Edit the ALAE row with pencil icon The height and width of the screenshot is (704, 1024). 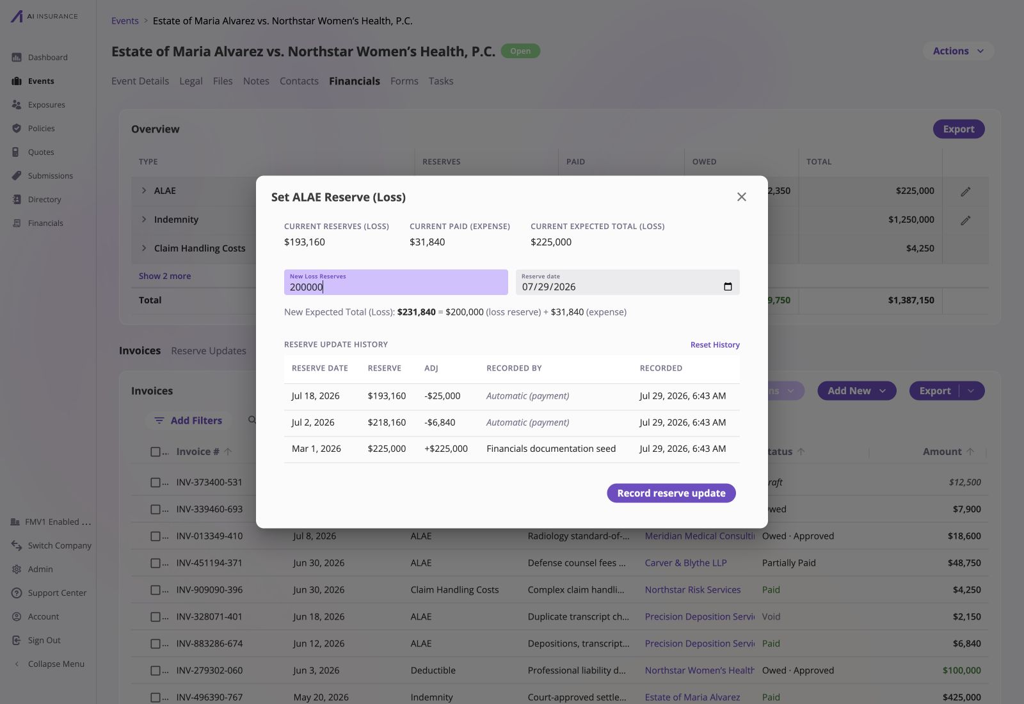966,191
